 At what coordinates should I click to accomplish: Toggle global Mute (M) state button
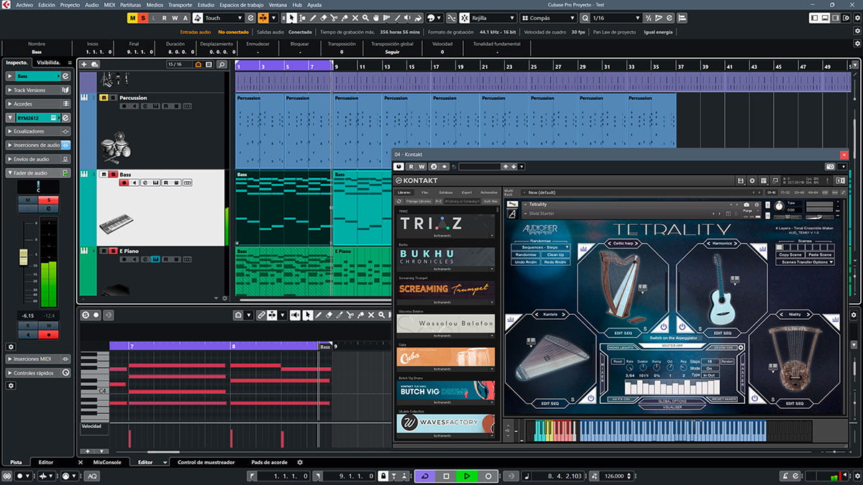tap(134, 18)
